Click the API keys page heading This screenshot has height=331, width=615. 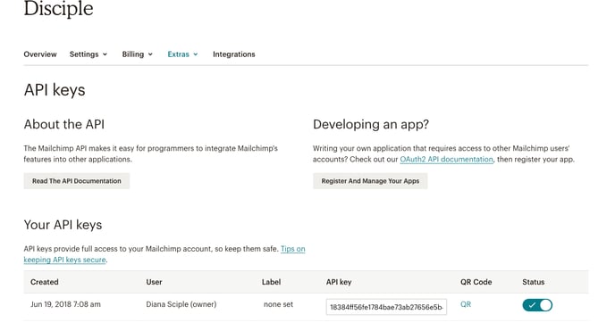point(55,90)
